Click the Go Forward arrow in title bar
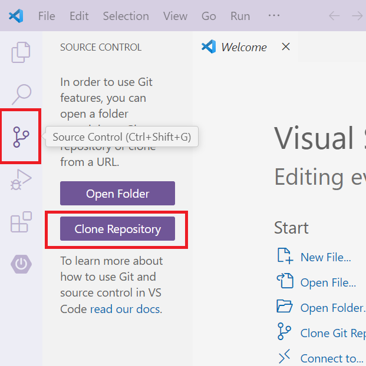Image resolution: width=366 pixels, height=366 pixels. pyautogui.click(x=357, y=16)
